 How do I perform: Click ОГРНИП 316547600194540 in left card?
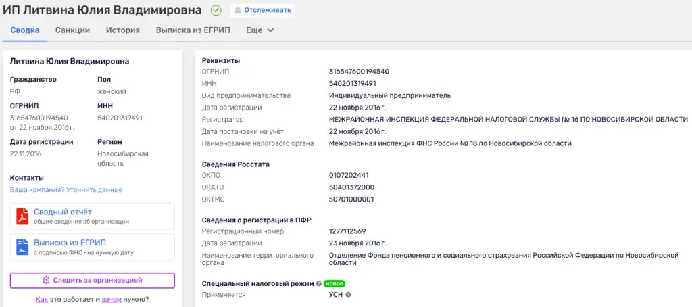pos(39,118)
